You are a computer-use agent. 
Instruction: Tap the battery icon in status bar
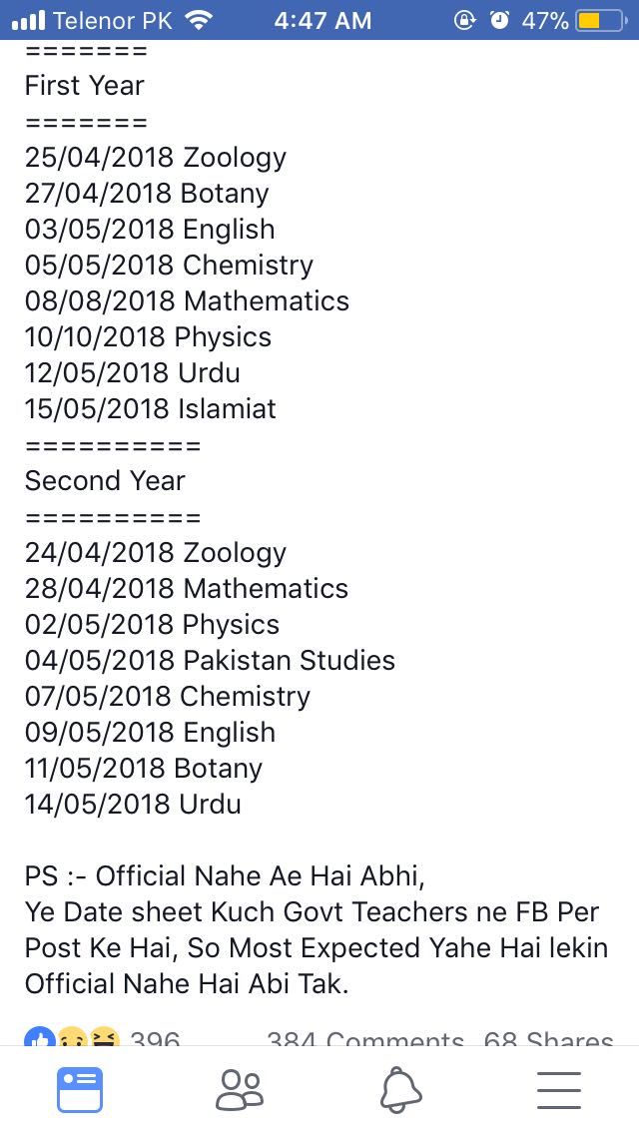coord(601,20)
